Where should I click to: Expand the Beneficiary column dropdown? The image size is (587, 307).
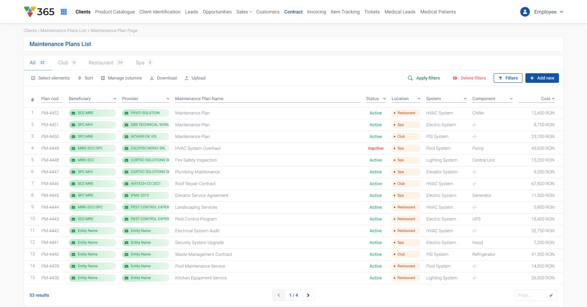[x=115, y=99]
